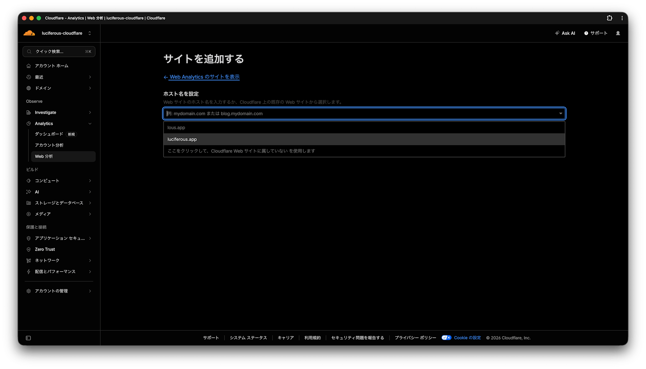Viewport: 646px width, 369px height.
Task: Click the Zero Trust shield icon
Action: [x=29, y=249]
